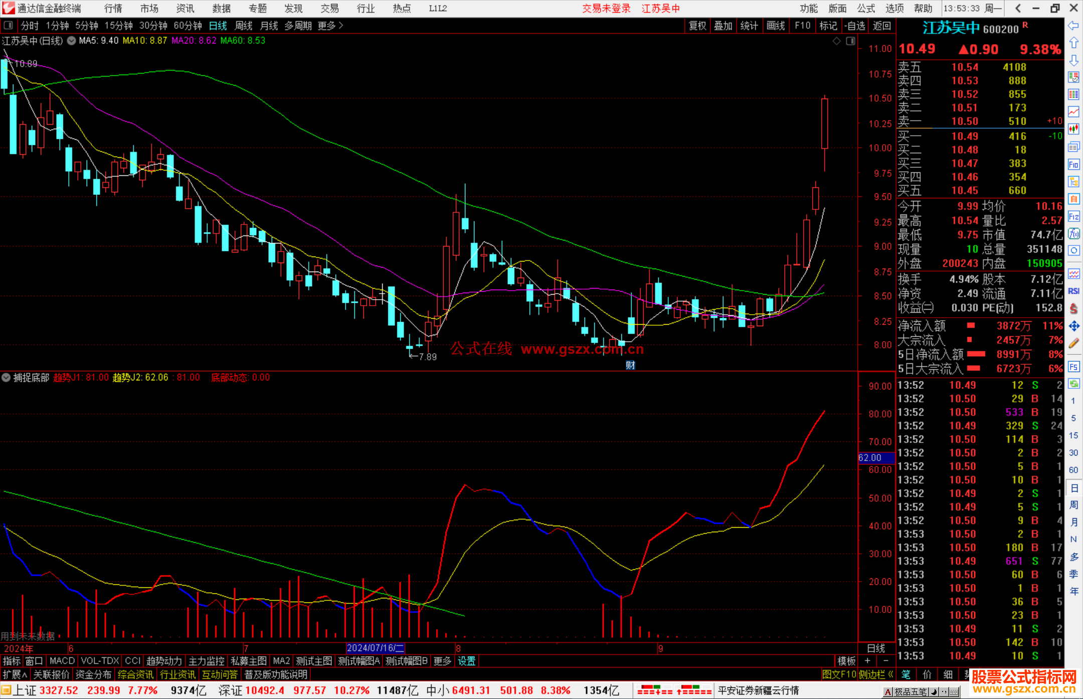Open the multicolor quote list grid icon
Viewport: 1083px width, 699px height.
click(x=1073, y=94)
